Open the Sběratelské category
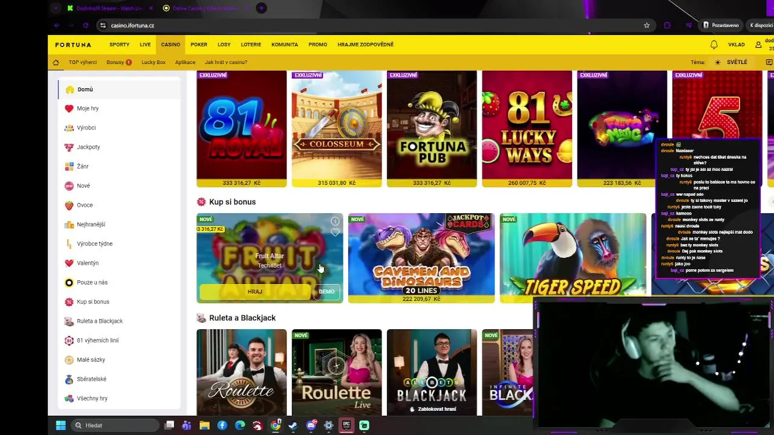The image size is (774, 435). tap(119, 379)
